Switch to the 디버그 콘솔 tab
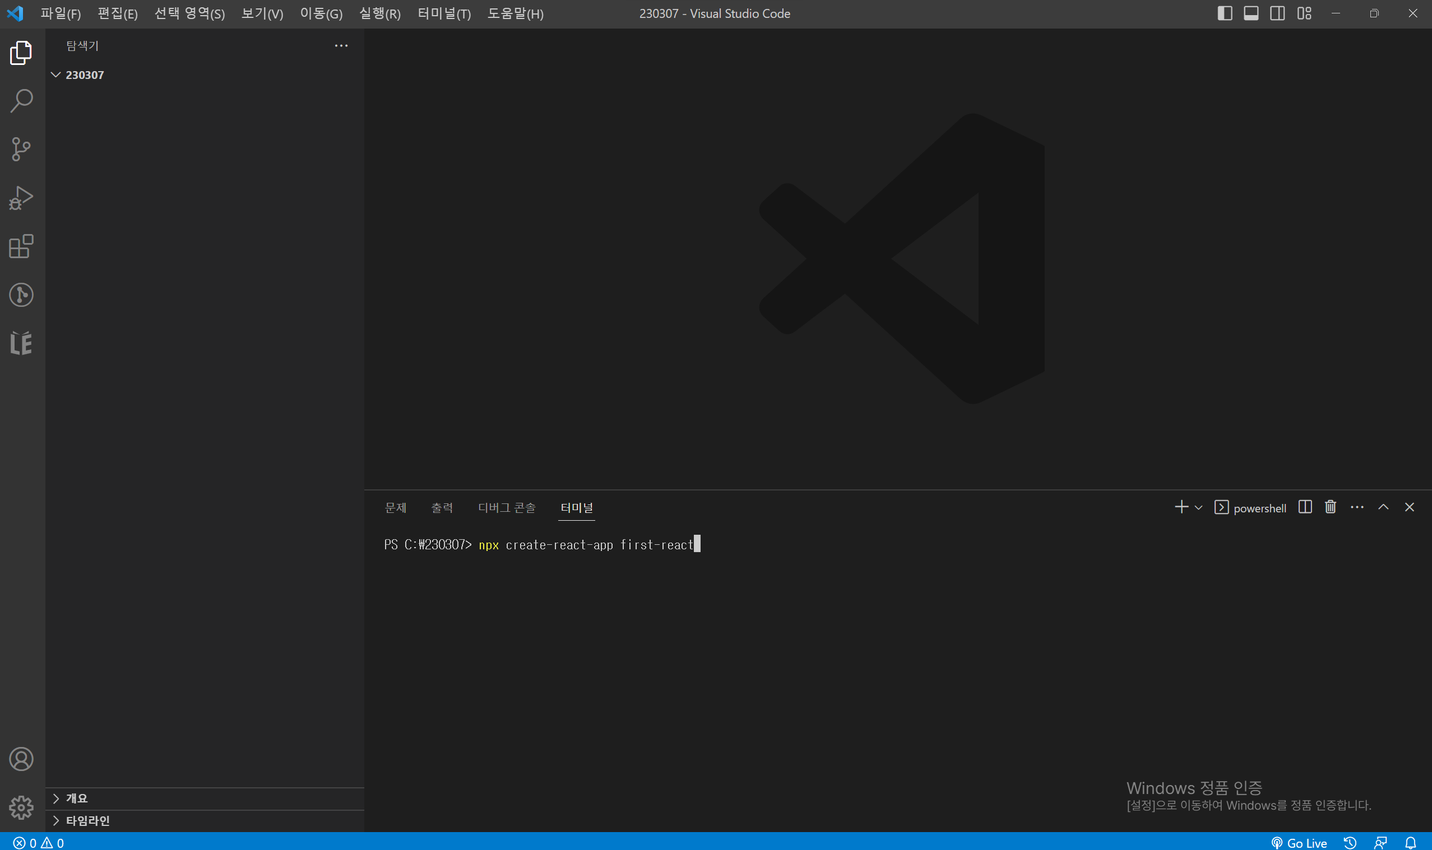Image resolution: width=1432 pixels, height=850 pixels. click(507, 507)
